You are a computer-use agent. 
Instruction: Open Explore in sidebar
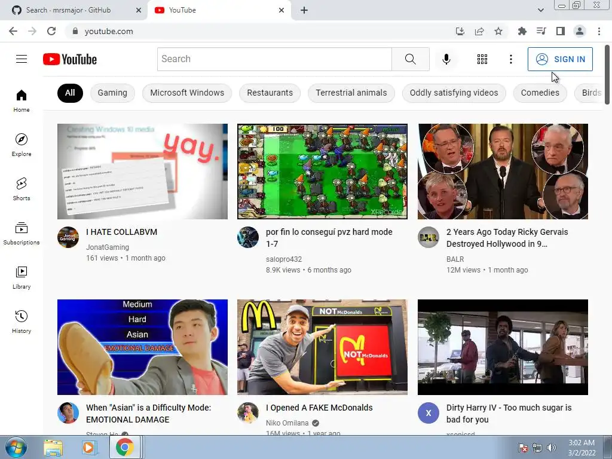pos(22,145)
